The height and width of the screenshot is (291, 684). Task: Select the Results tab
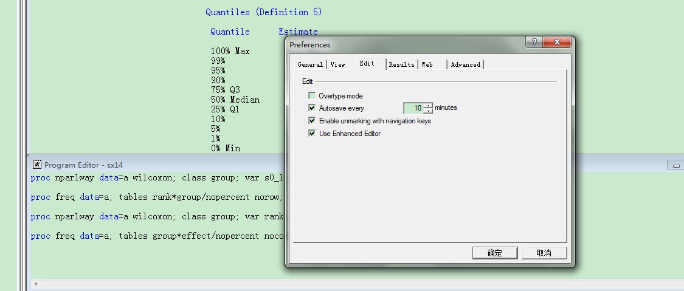tap(401, 64)
